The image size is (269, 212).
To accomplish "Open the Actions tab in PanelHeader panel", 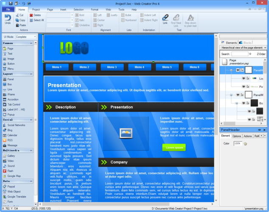I will (247, 136).
